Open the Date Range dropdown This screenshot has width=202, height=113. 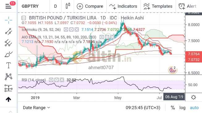[36, 107]
